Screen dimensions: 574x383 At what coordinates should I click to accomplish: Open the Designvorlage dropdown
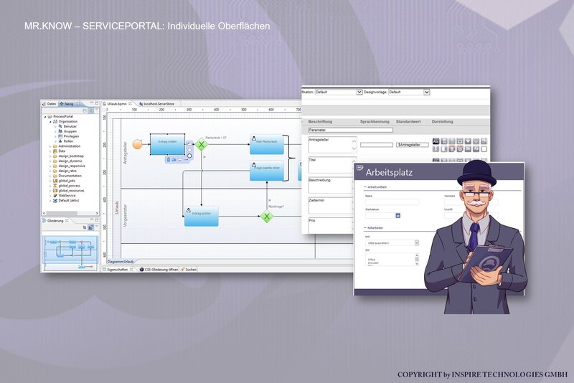coord(426,93)
